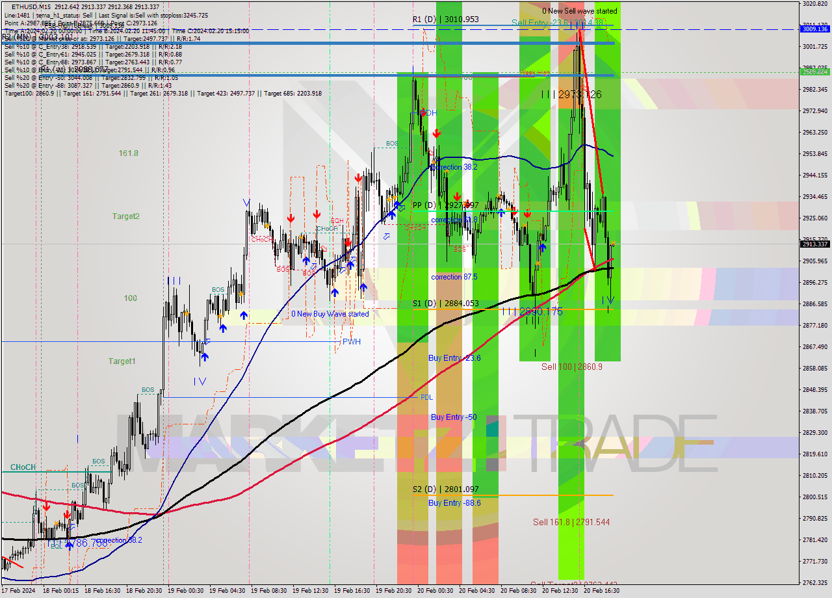The image size is (832, 598).
Task: Click the teal CHoCH label at left edge
Action: (x=23, y=467)
